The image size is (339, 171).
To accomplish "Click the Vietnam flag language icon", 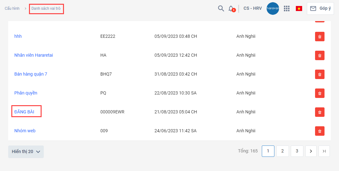I will (299, 9).
